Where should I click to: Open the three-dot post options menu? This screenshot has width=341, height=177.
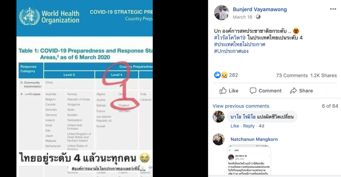point(333,9)
